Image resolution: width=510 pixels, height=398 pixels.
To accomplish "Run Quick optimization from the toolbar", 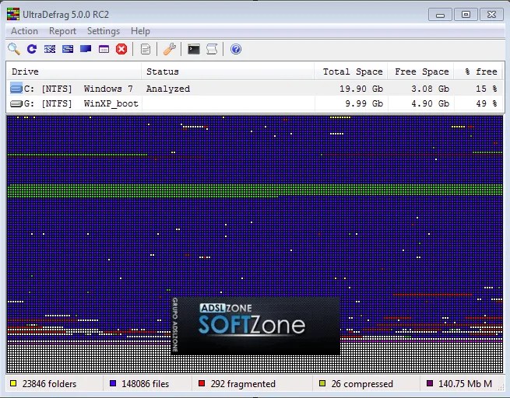I will coord(68,49).
